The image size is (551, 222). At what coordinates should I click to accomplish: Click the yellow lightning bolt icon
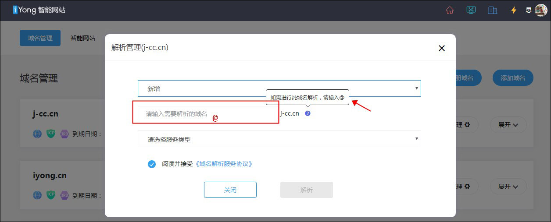click(x=514, y=10)
